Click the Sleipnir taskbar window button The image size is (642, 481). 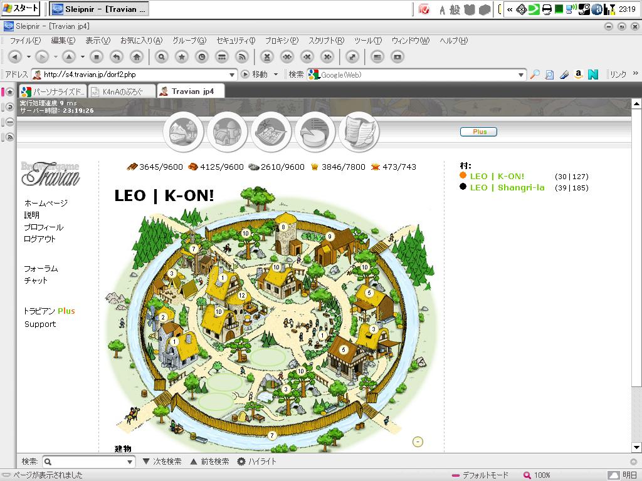pyautogui.click(x=100, y=9)
